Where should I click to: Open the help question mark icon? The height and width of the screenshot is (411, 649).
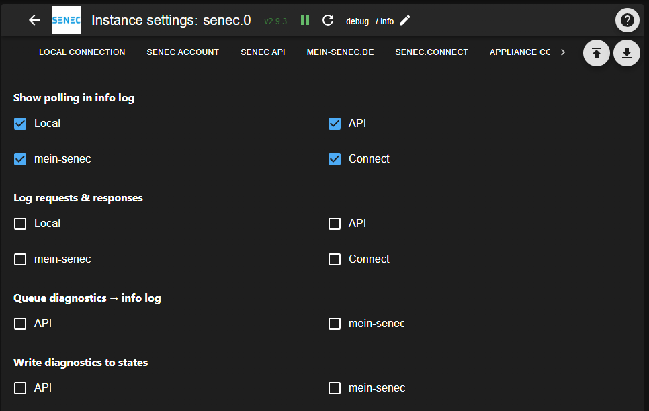627,20
